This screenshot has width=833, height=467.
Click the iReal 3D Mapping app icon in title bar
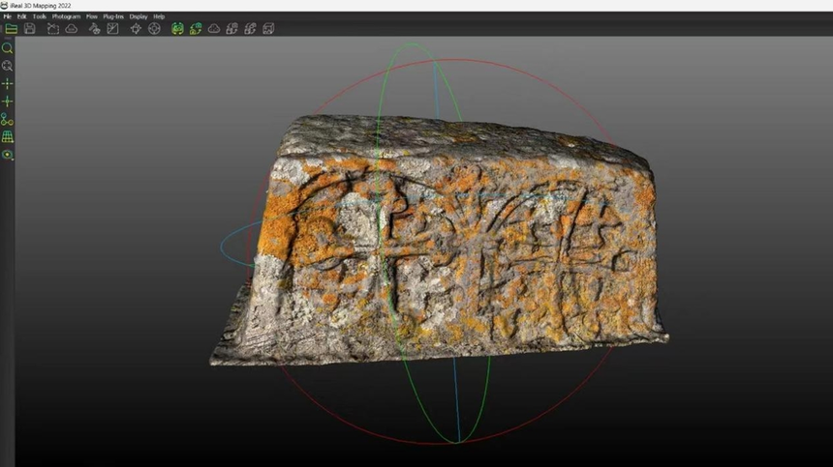point(4,5)
